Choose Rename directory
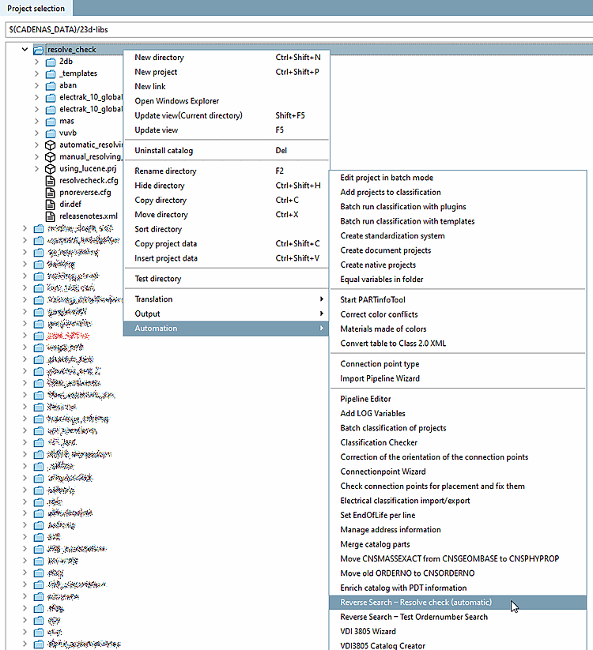 pos(226,171)
